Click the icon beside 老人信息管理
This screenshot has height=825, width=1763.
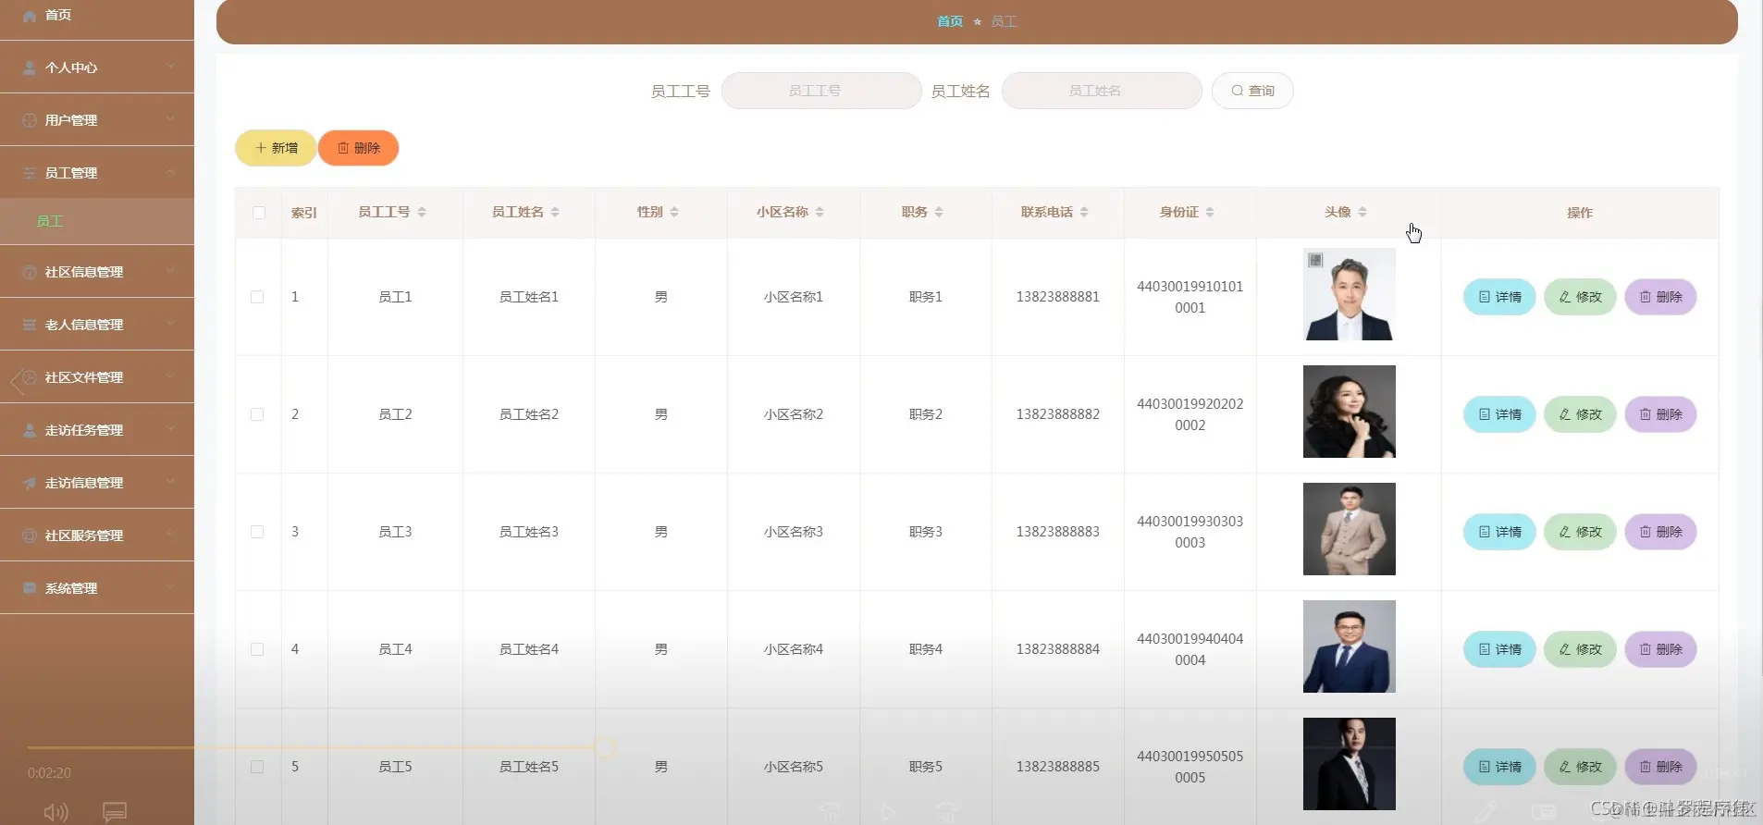(30, 325)
